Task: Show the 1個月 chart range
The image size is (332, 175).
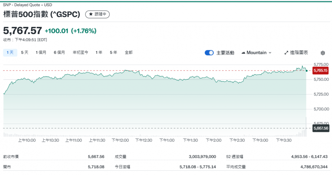Action: (41, 52)
